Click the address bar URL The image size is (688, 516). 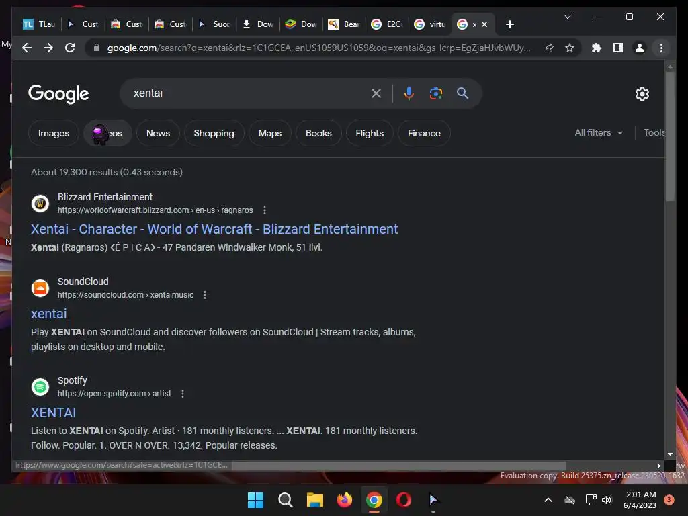(x=318, y=48)
